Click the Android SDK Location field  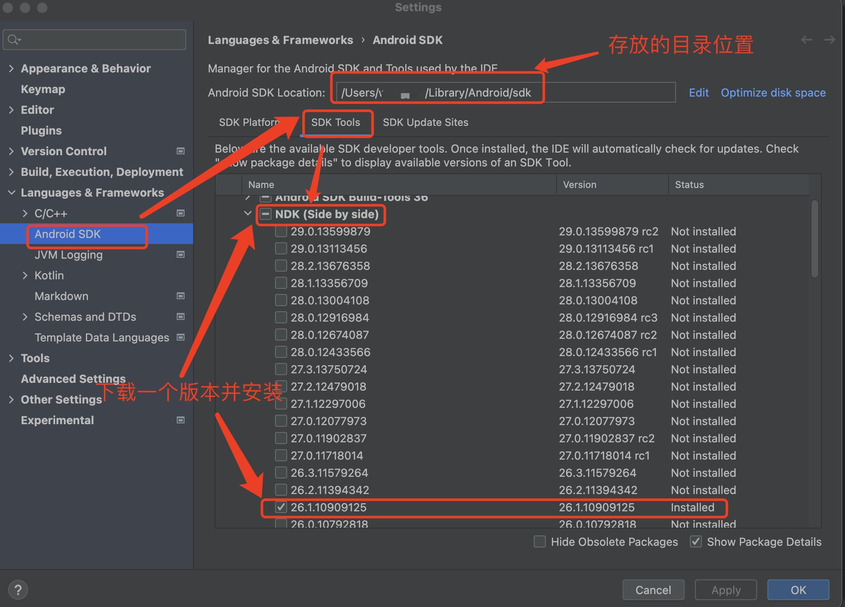tap(505, 92)
